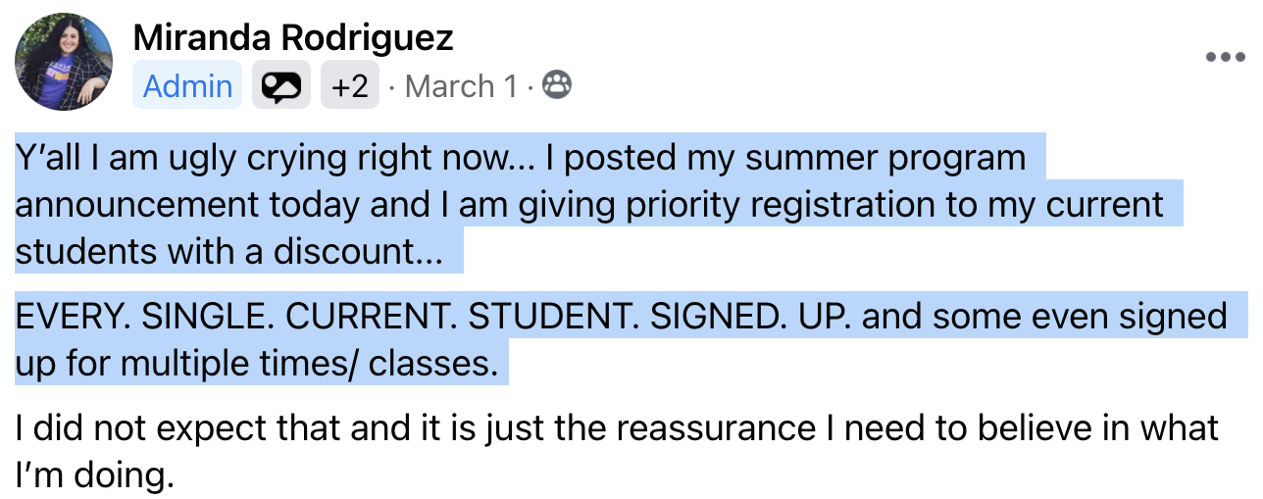Click the group members audience icon

pyautogui.click(x=557, y=86)
